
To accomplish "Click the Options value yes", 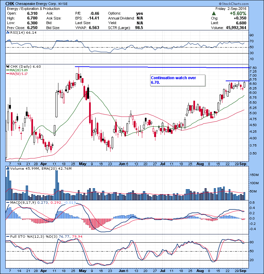I will tap(140, 14).
